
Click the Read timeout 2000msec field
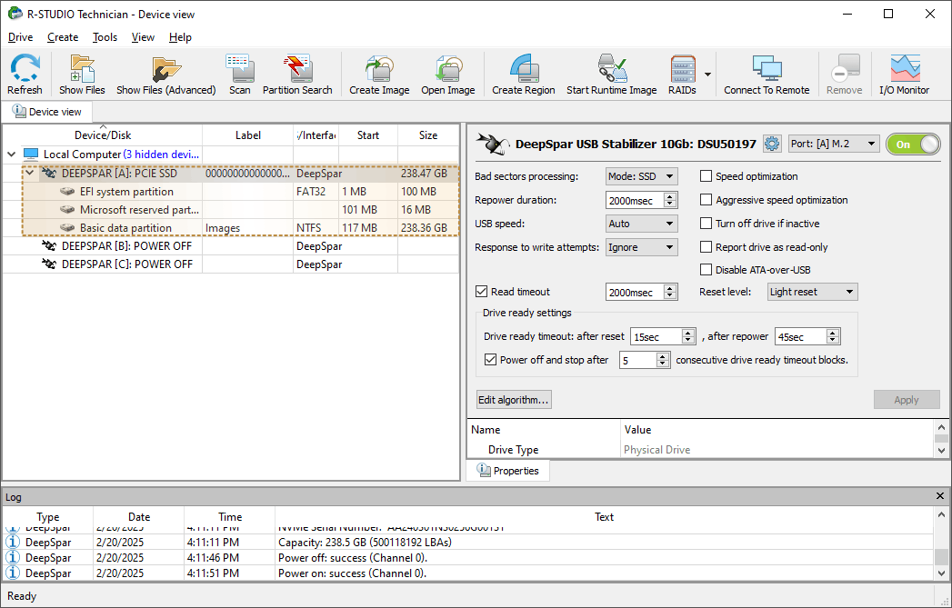tap(635, 292)
